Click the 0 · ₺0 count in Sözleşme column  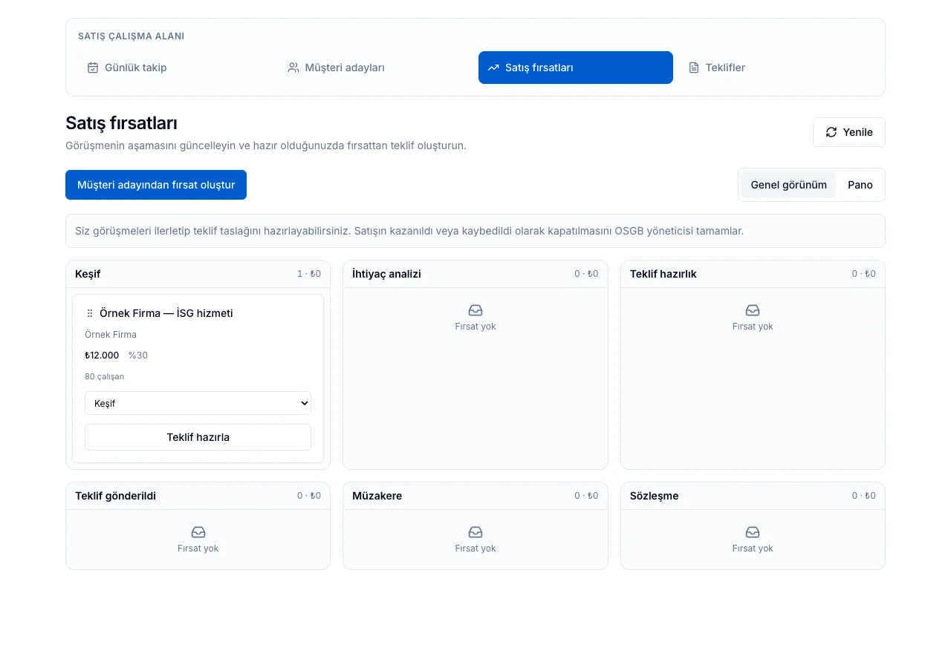(x=864, y=496)
